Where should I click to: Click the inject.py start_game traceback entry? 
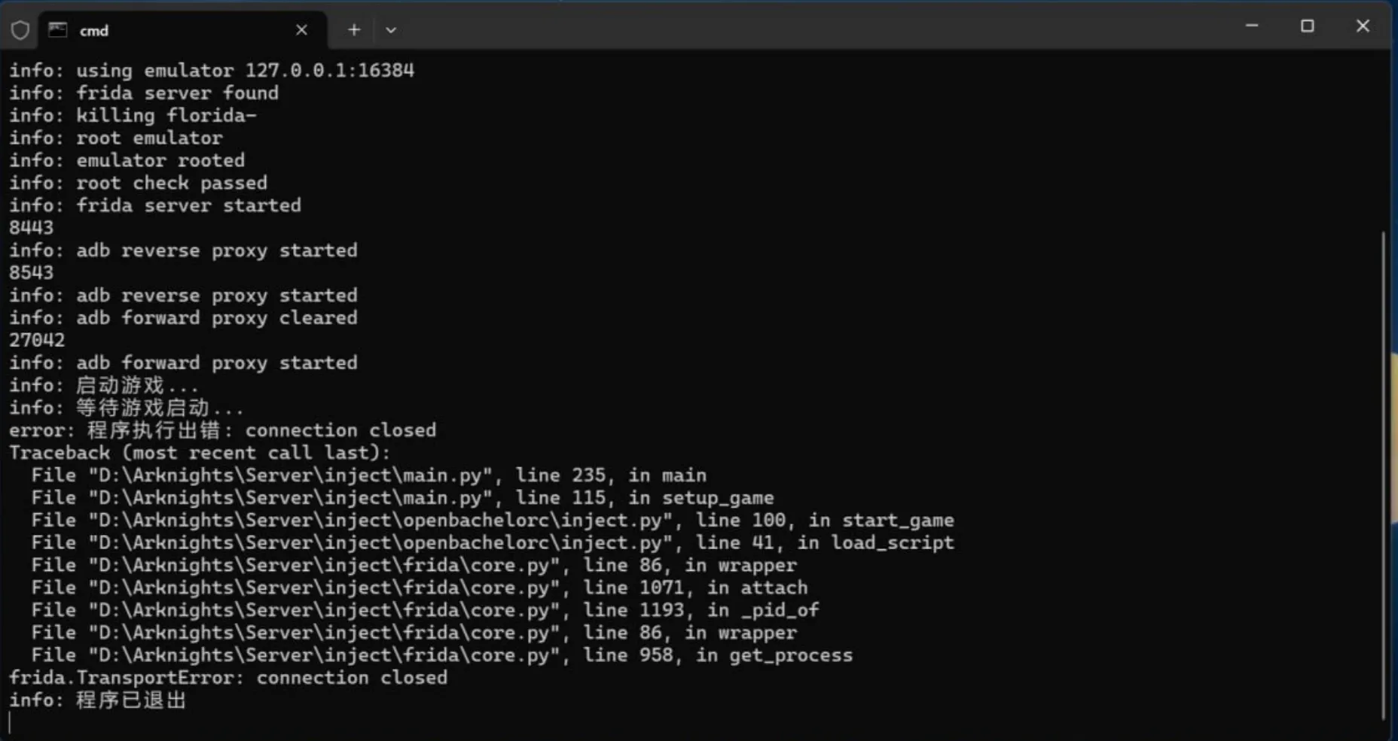493,521
